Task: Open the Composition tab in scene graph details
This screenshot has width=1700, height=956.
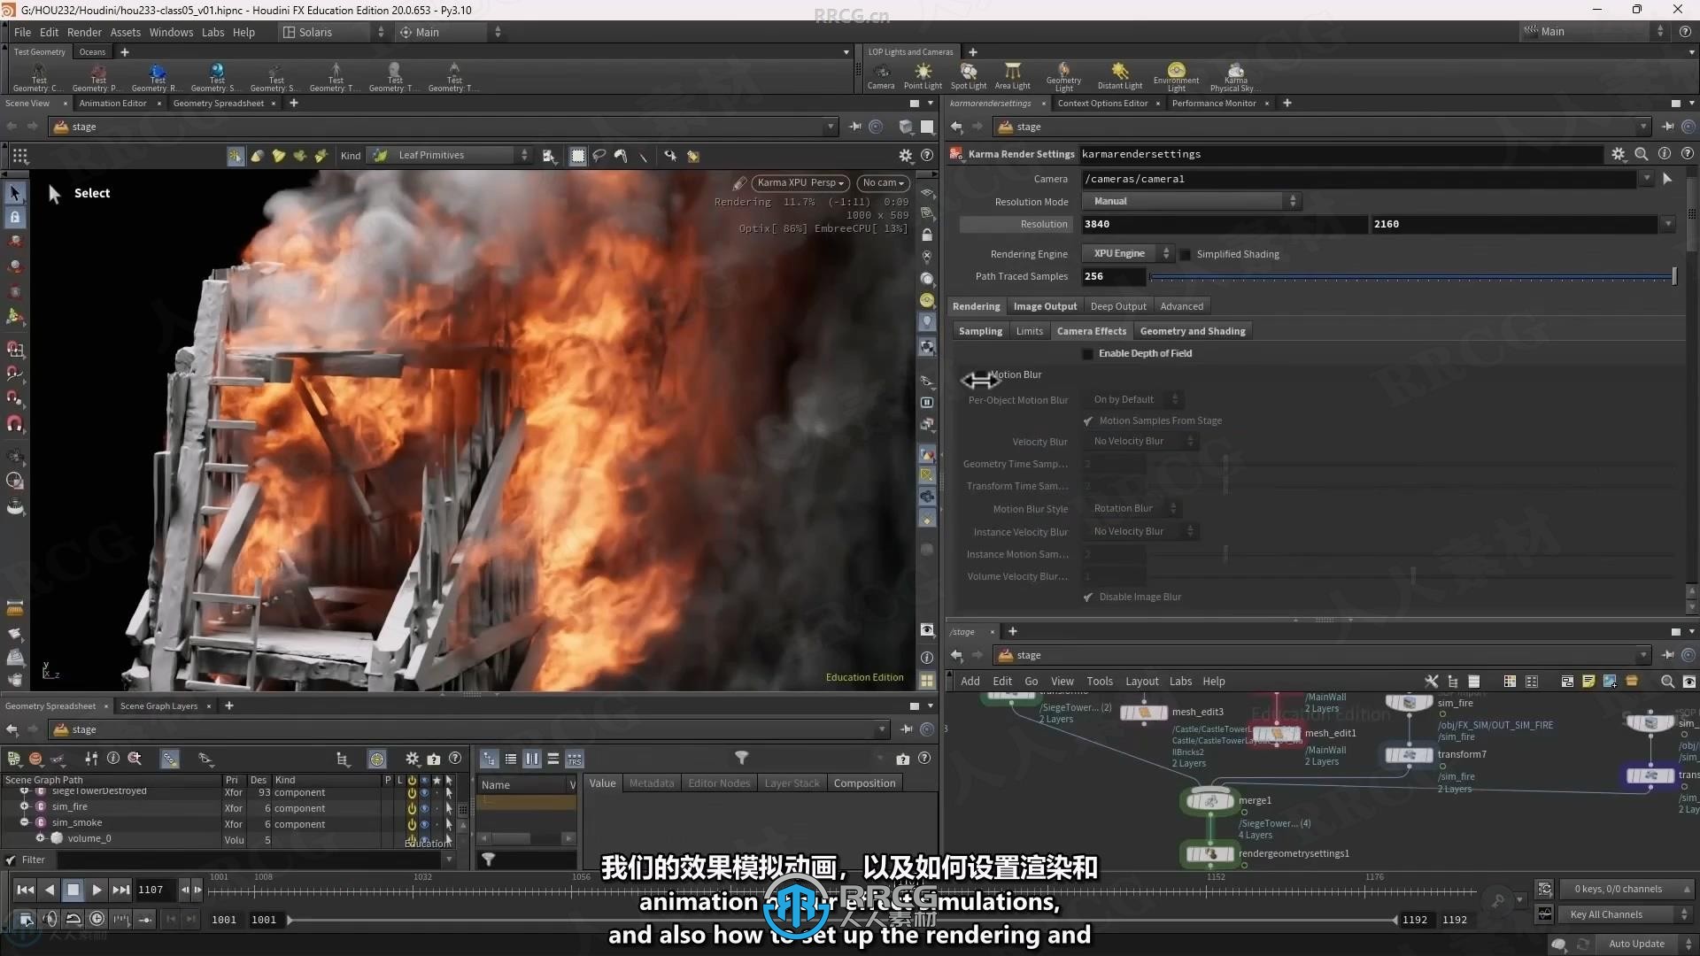Action: pos(864,783)
